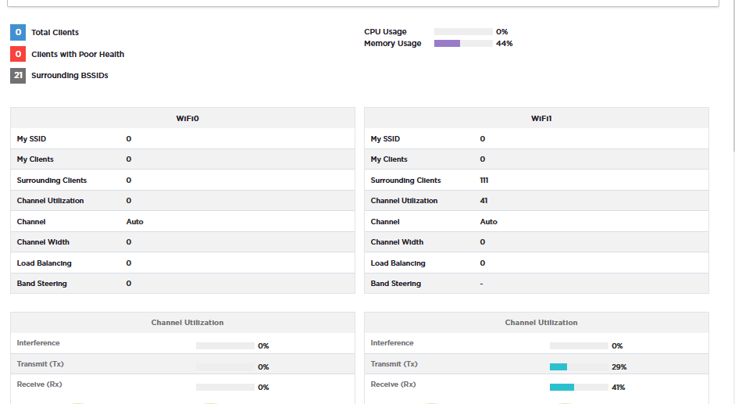Click the Transmit (Tx) label under WIFI0
This screenshot has width=735, height=404.
point(41,363)
